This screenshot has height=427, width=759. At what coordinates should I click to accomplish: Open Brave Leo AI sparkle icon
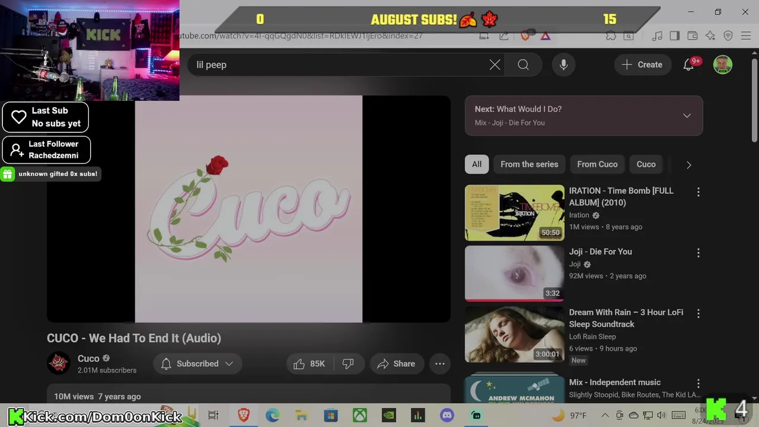point(710,36)
